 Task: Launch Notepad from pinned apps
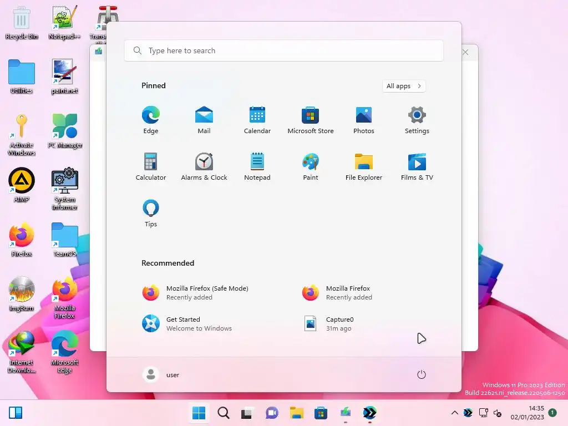257,167
